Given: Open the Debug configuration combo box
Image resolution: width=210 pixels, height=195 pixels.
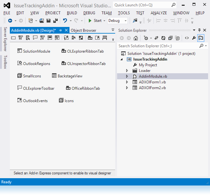Looking at the screenshot, I should click(x=117, y=21).
